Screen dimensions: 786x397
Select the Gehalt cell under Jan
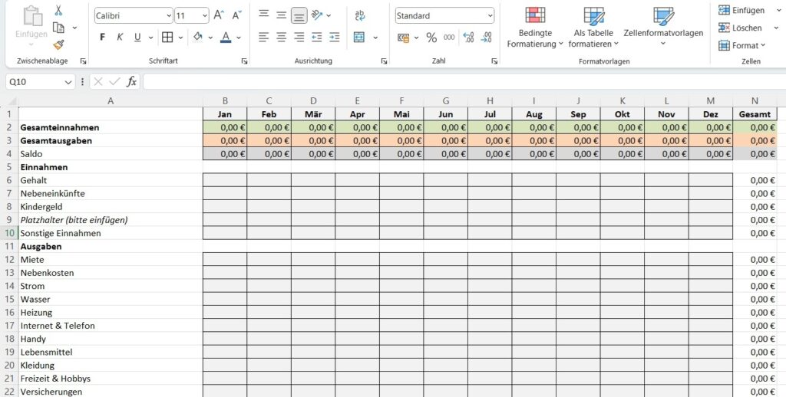point(225,180)
